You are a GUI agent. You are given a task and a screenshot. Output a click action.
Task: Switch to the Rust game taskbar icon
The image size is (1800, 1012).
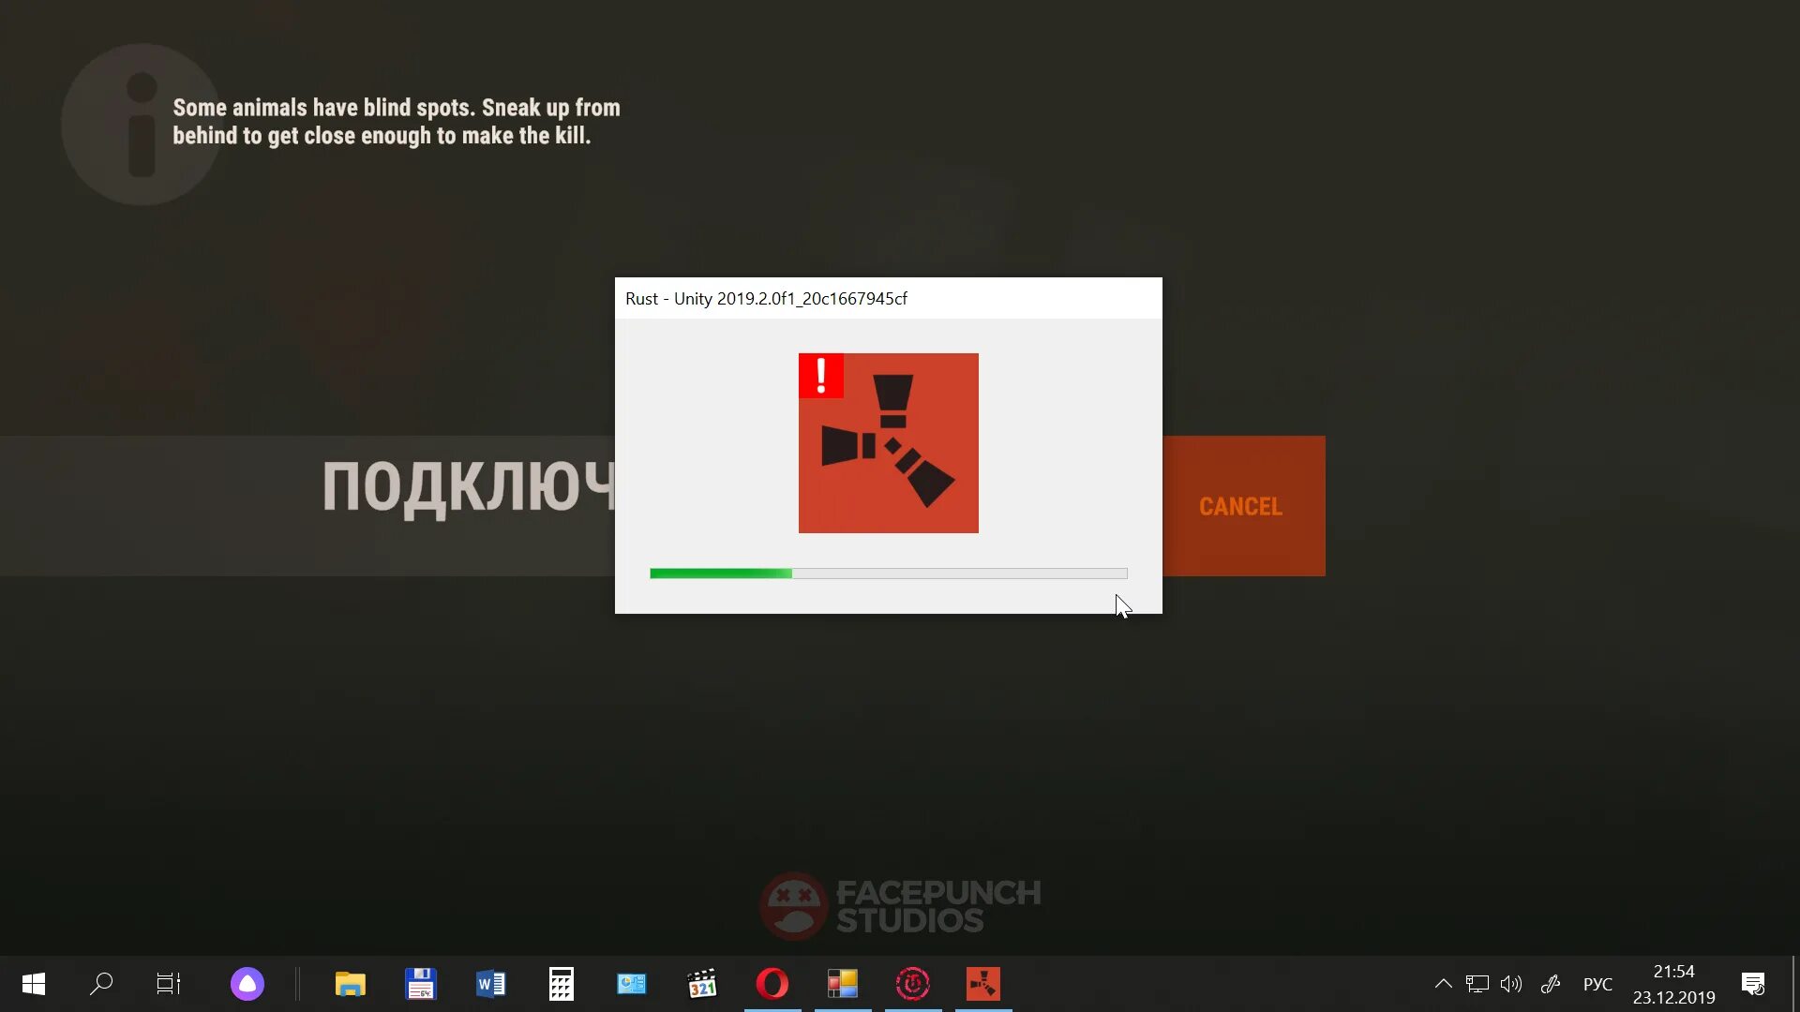pos(982,984)
